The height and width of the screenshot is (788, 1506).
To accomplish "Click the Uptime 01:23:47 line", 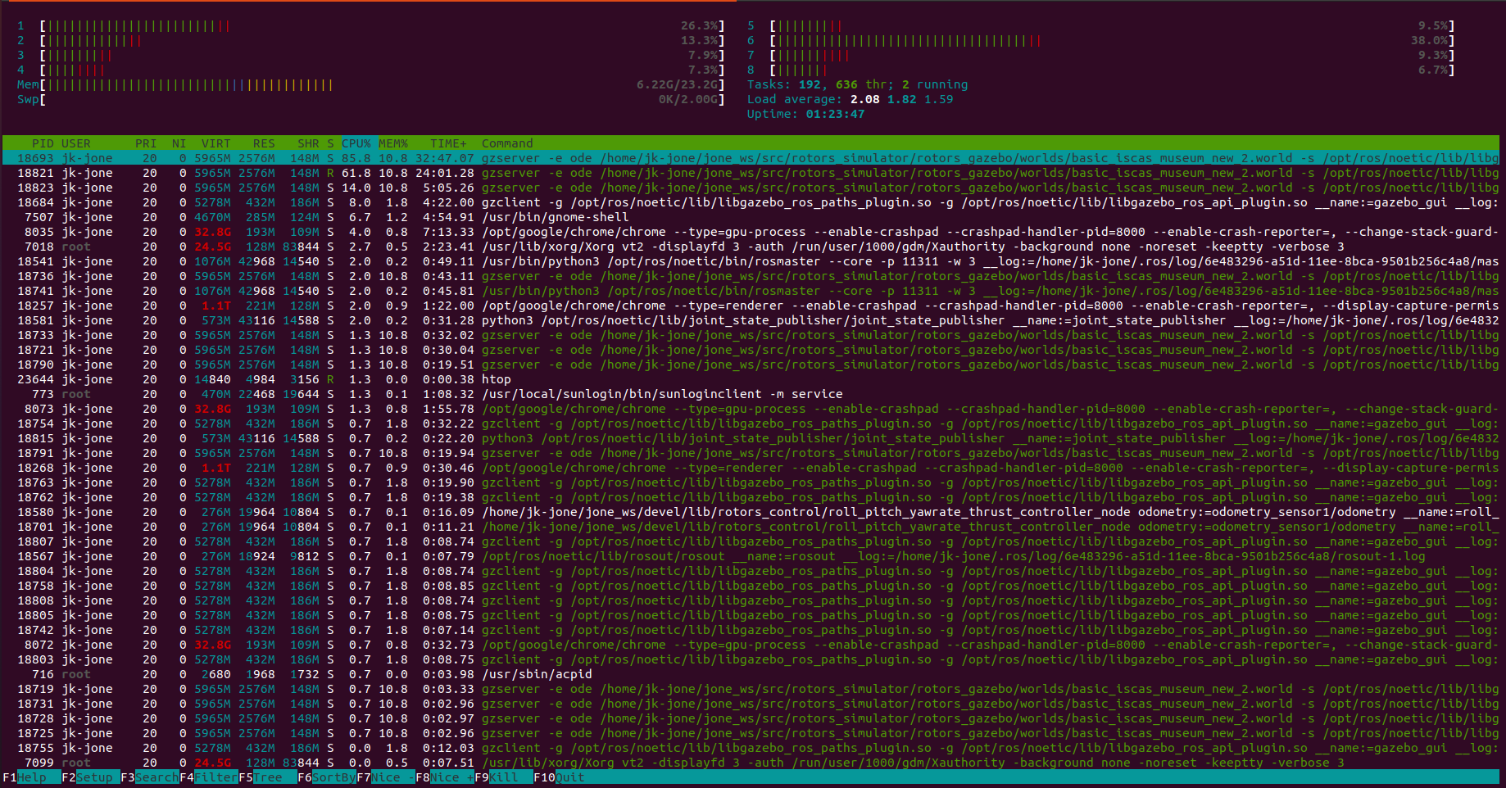I will pyautogui.click(x=805, y=114).
